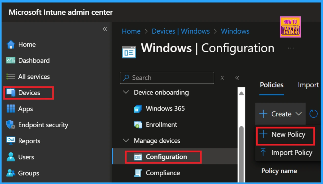The width and height of the screenshot is (323, 184).
Task: Clear search with the X icon
Action: pos(222,78)
